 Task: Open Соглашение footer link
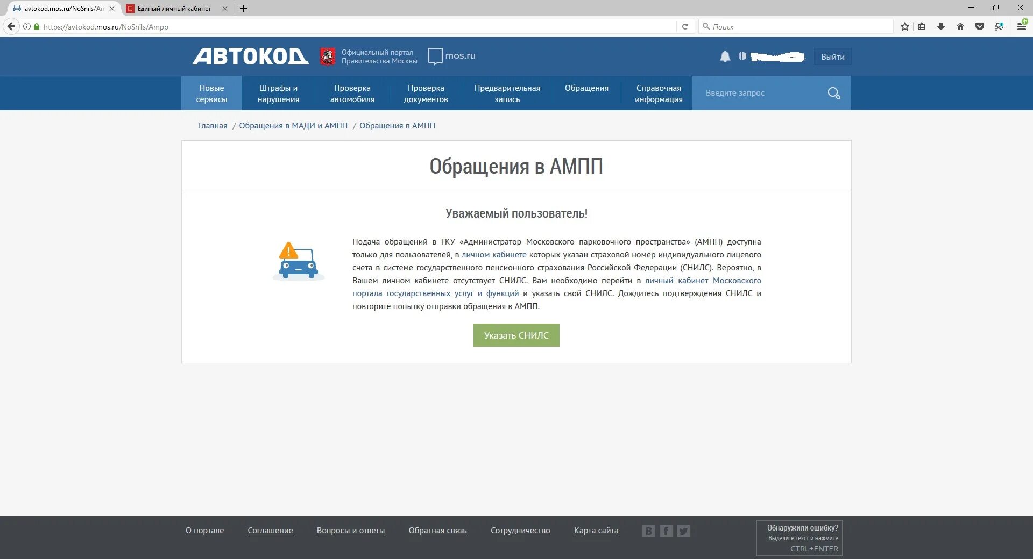click(270, 531)
